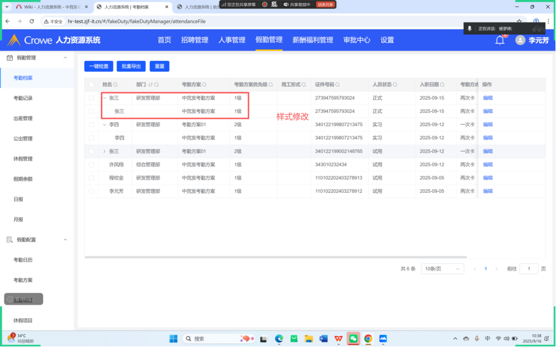Check the checkbox for 许凤翔 row
Image resolution: width=556 pixels, height=347 pixels.
[91, 165]
